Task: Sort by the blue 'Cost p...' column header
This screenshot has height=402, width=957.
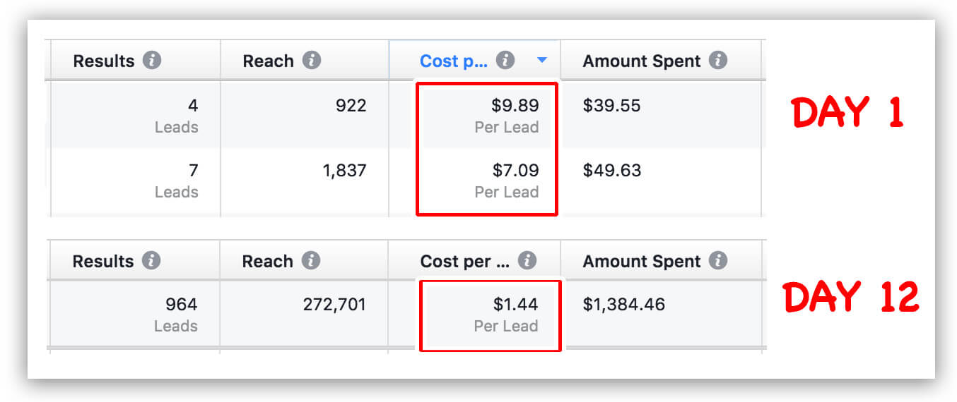Action: coord(453,61)
